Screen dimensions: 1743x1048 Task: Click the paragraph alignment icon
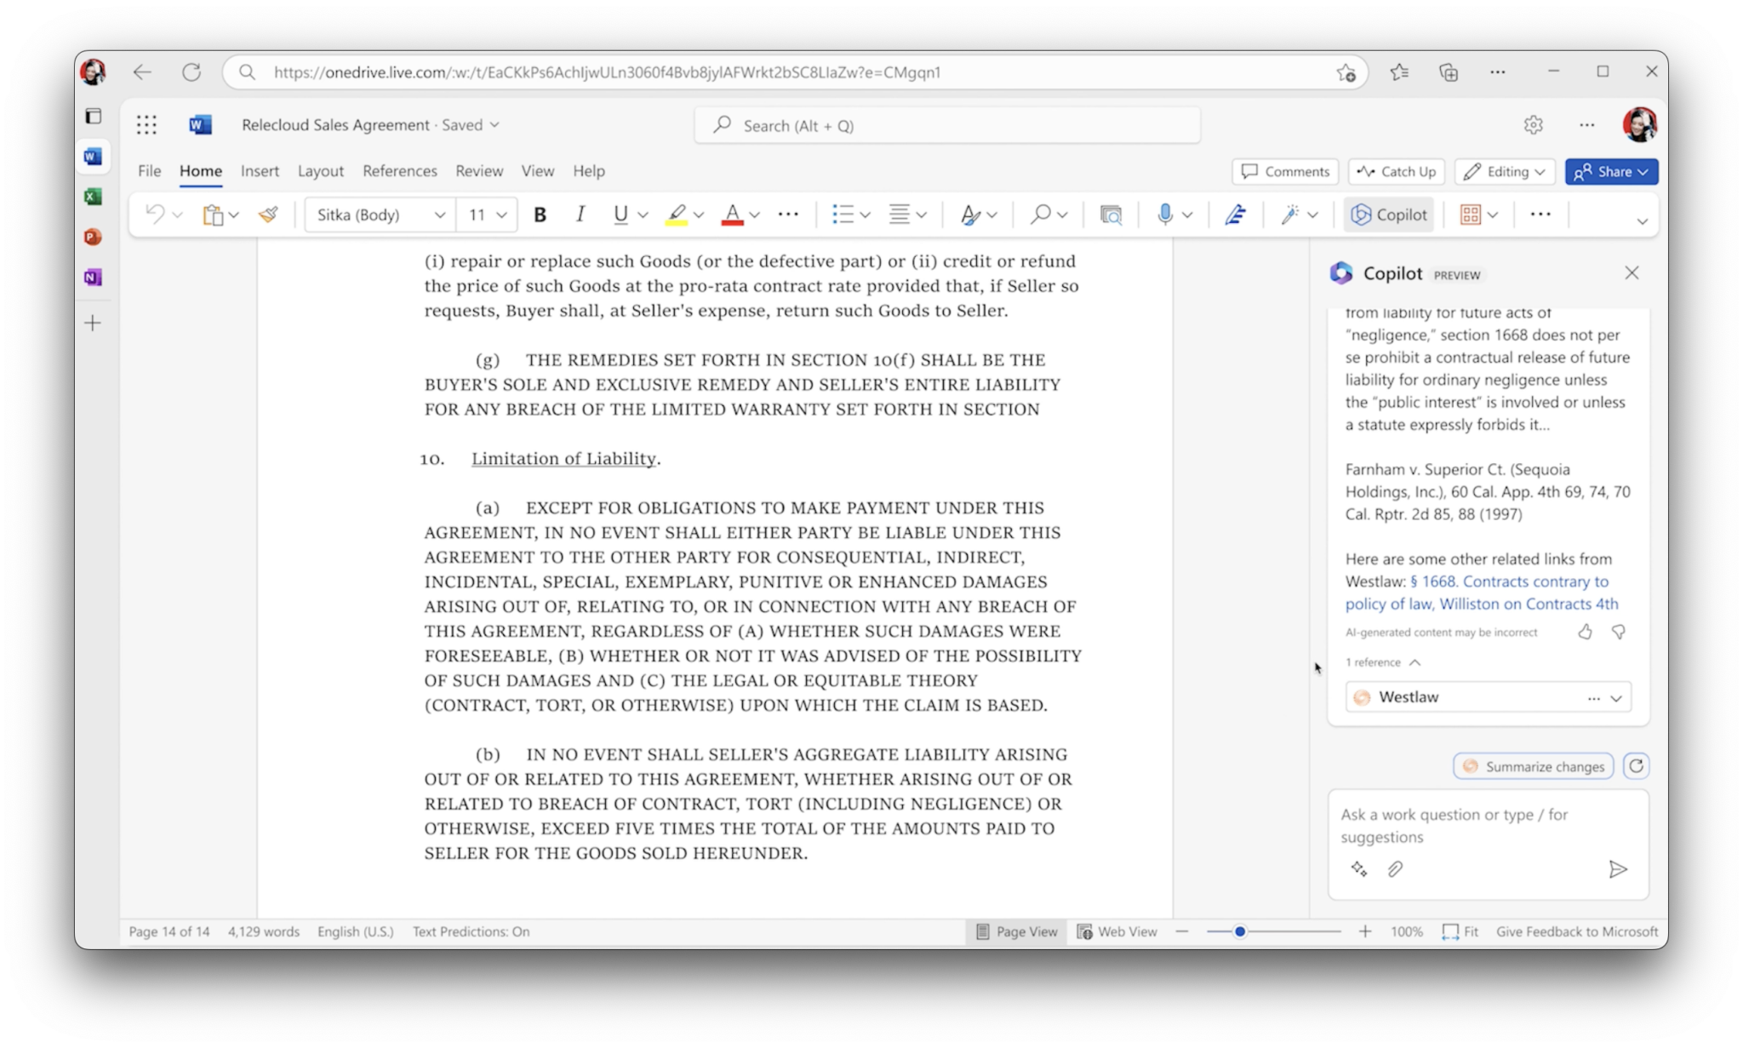900,215
